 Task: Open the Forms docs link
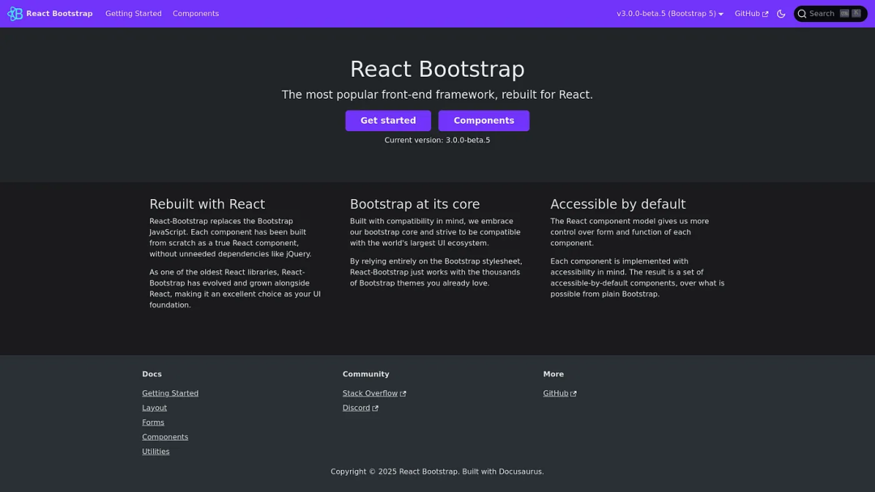click(x=153, y=422)
